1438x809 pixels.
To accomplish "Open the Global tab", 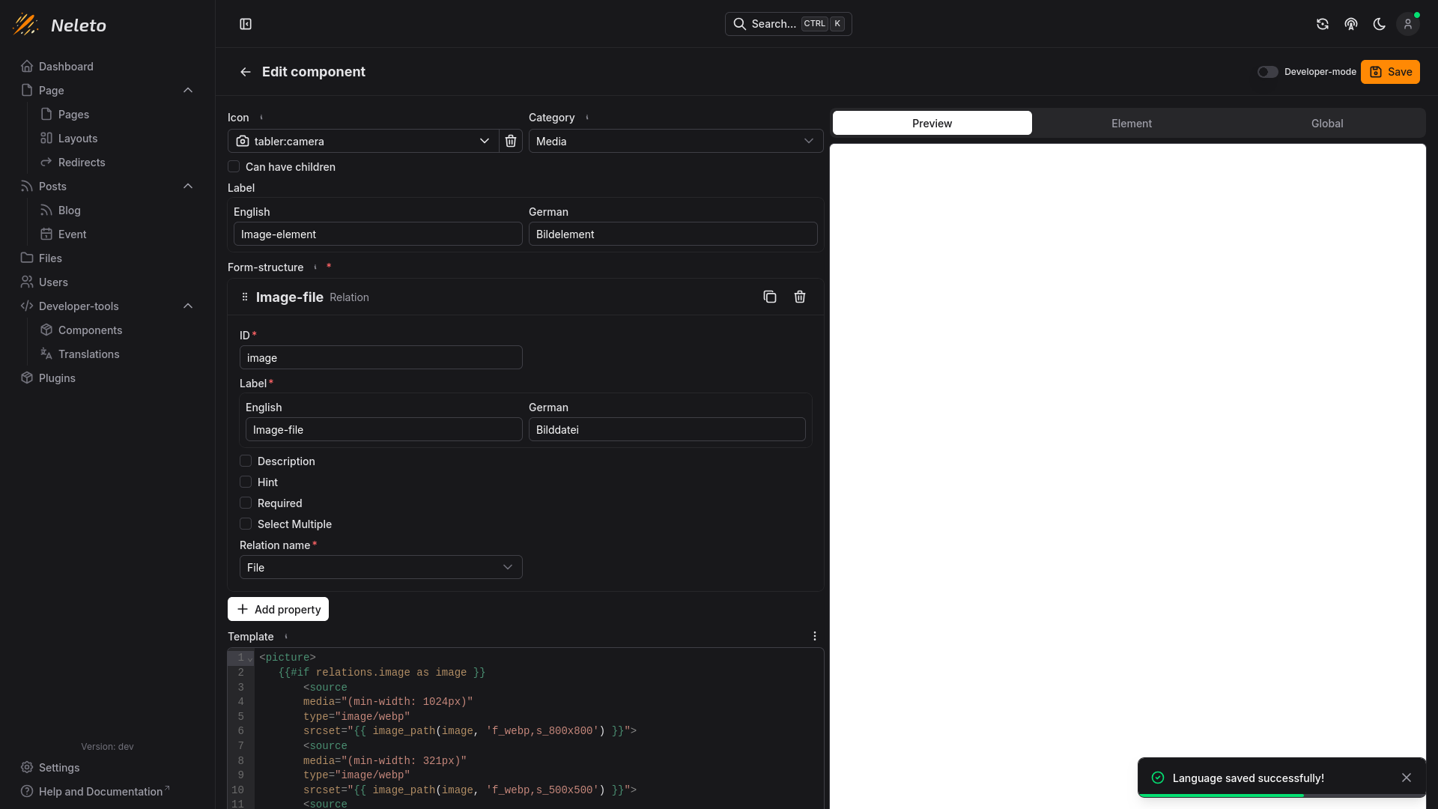I will pyautogui.click(x=1326, y=124).
